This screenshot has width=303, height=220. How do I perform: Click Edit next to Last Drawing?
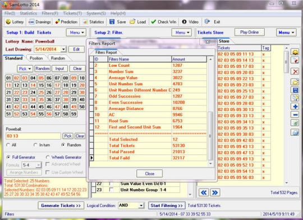coord(76,49)
